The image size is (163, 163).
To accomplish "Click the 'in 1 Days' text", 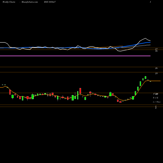I will (x=156, y=102).
